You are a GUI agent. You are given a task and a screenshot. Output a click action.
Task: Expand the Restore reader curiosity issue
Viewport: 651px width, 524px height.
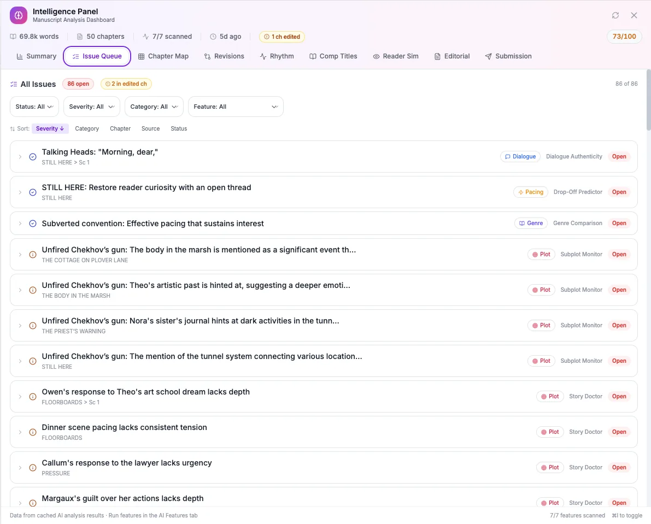point(20,192)
